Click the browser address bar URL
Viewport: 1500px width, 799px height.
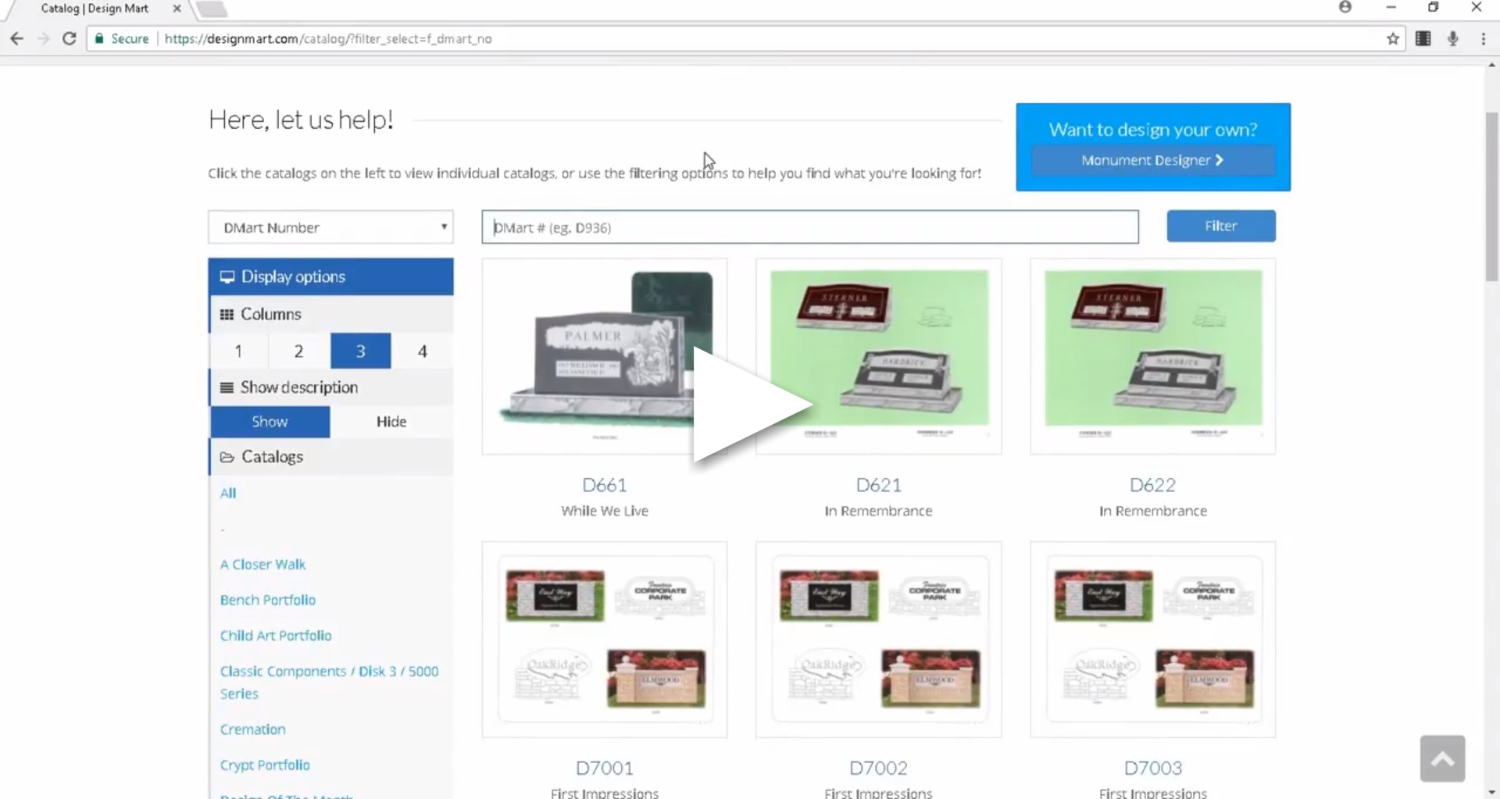click(x=328, y=38)
